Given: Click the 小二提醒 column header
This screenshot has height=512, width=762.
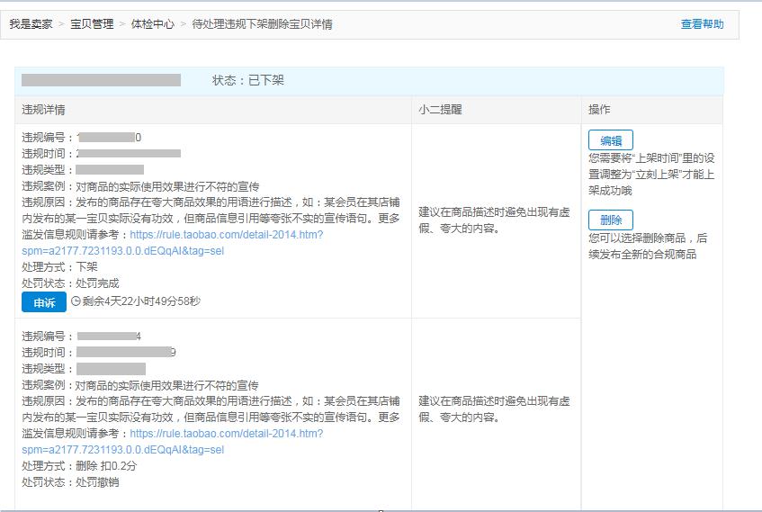Looking at the screenshot, I should click(440, 110).
